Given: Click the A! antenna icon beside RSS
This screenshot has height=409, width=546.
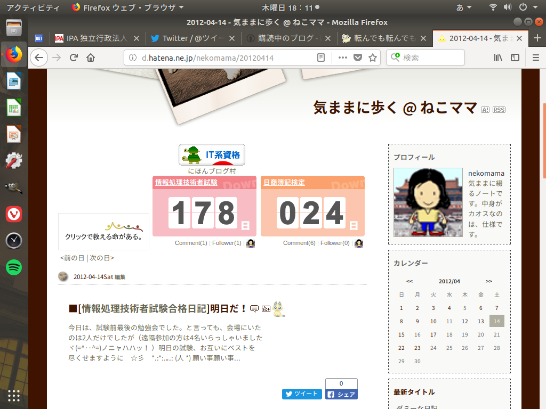Looking at the screenshot, I should pos(485,109).
